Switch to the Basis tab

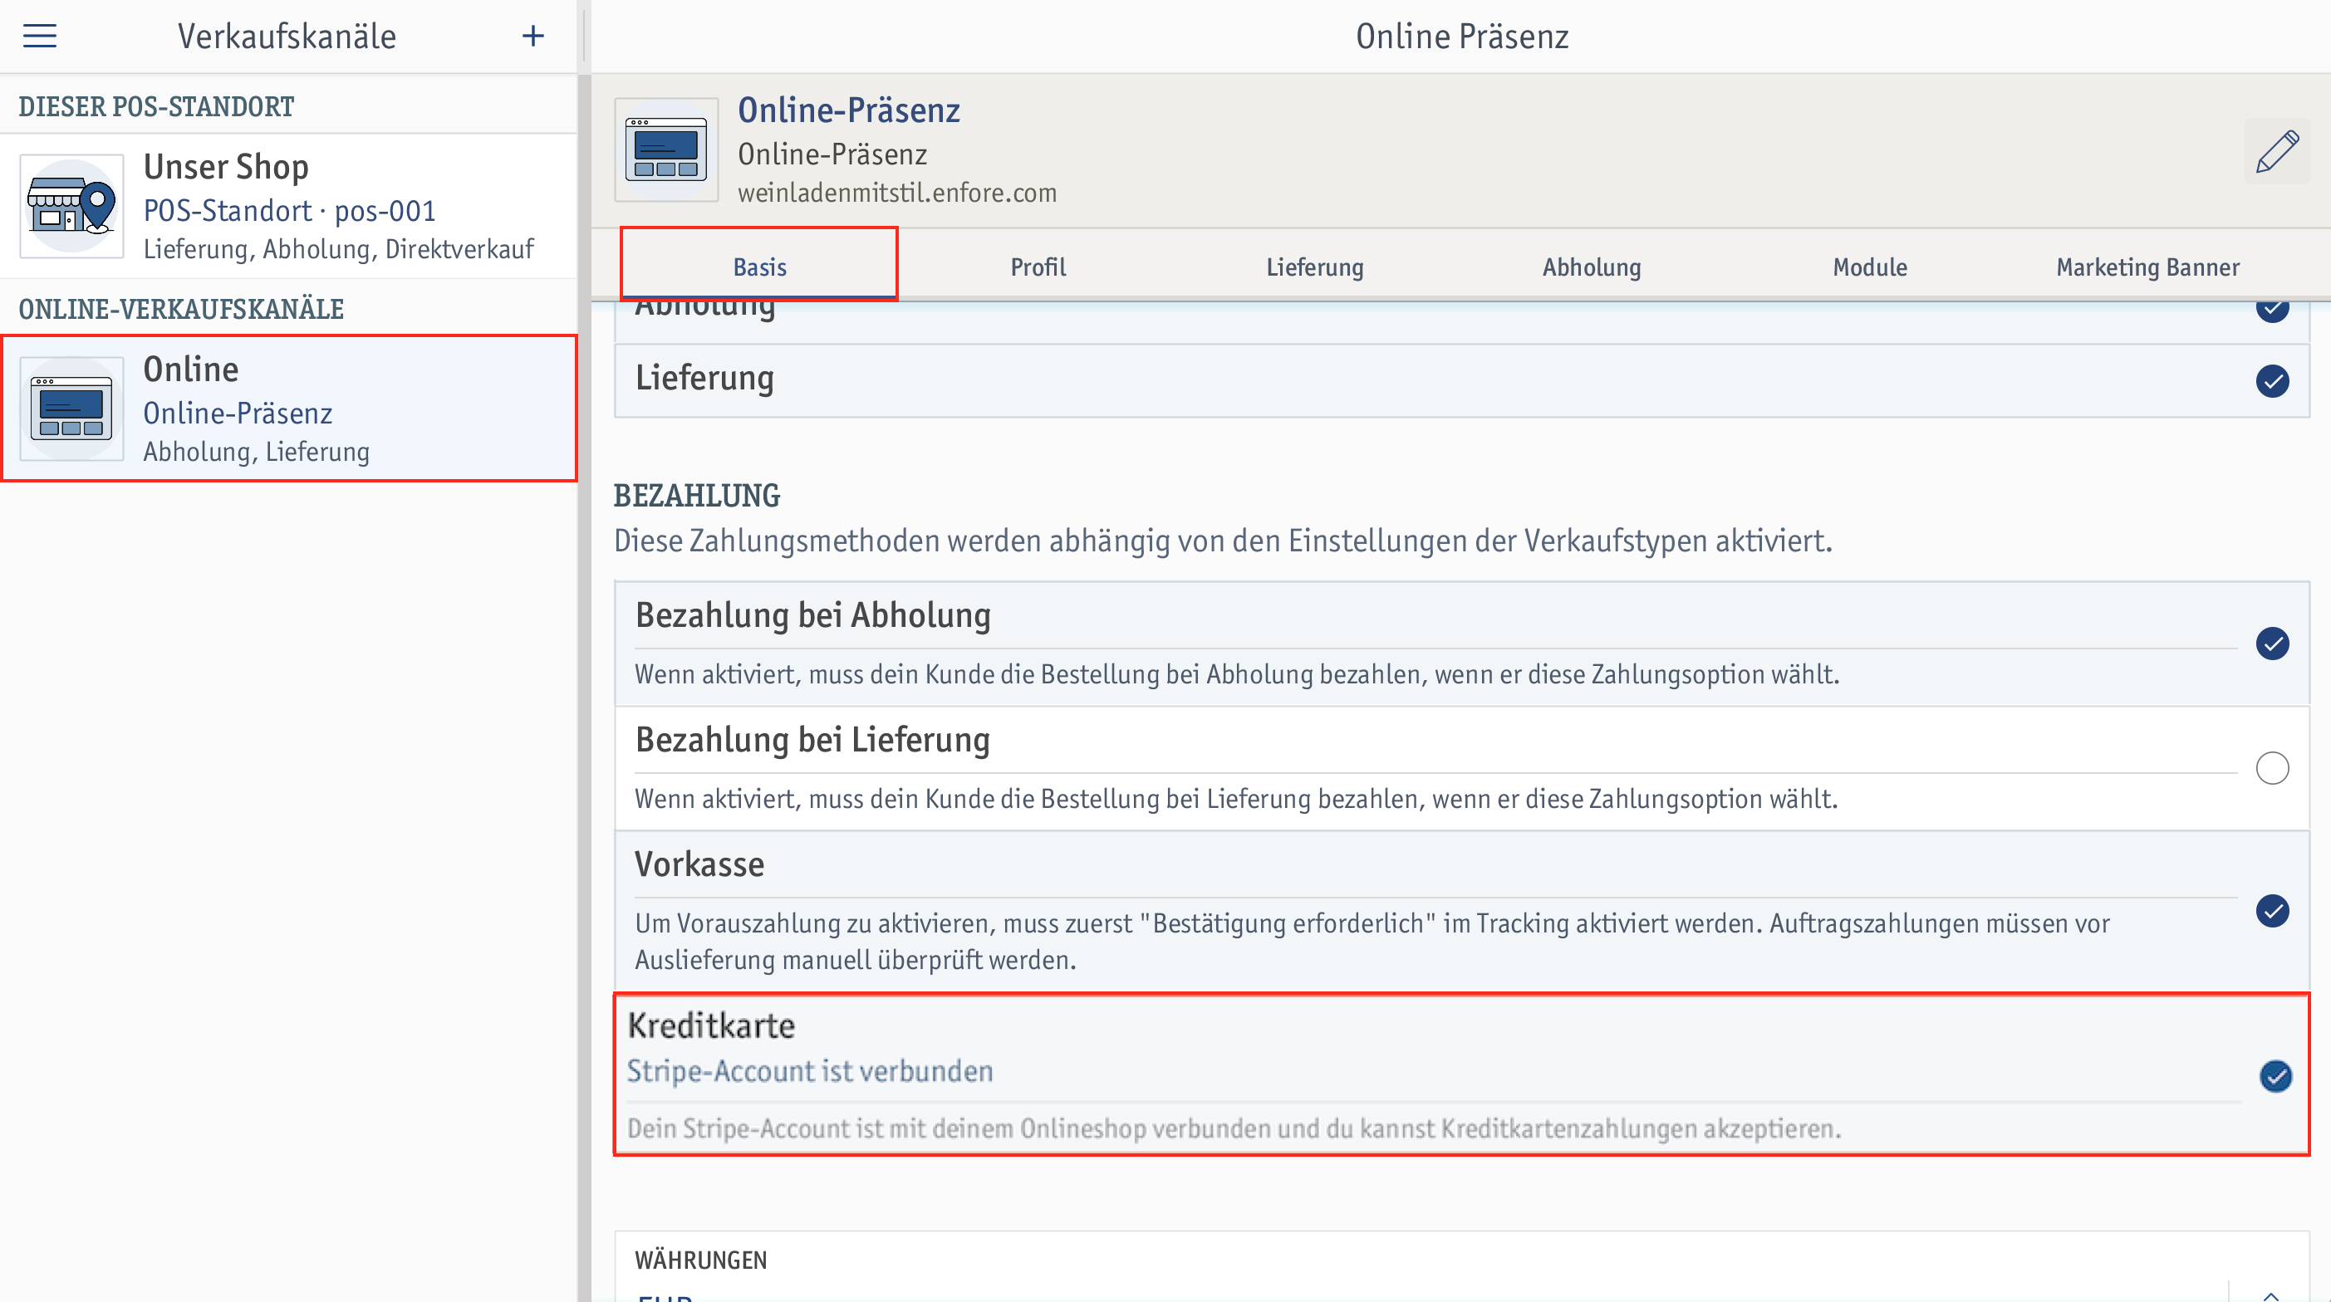(x=759, y=267)
